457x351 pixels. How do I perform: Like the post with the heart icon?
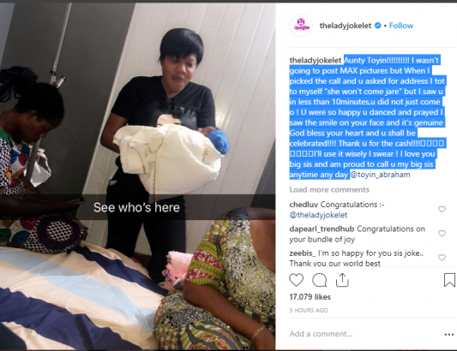pos(296,280)
